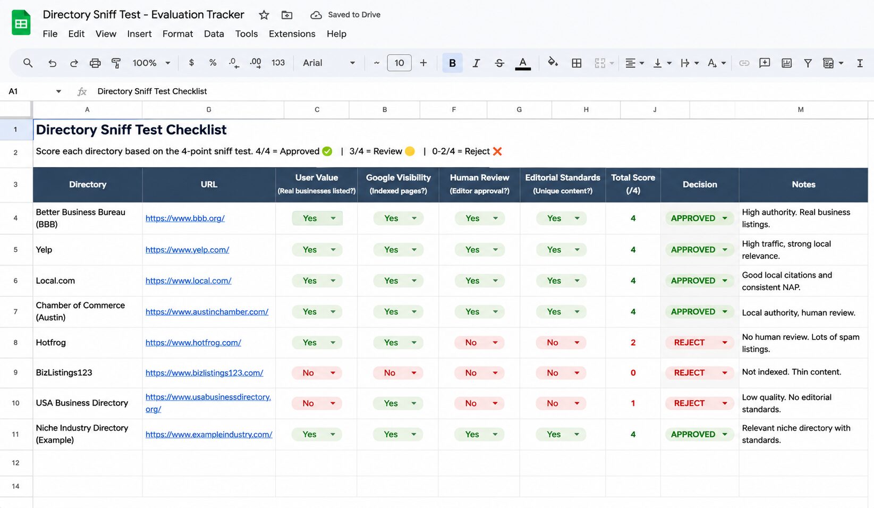This screenshot has width=874, height=508.
Task: Toggle bold formatting
Action: (452, 63)
